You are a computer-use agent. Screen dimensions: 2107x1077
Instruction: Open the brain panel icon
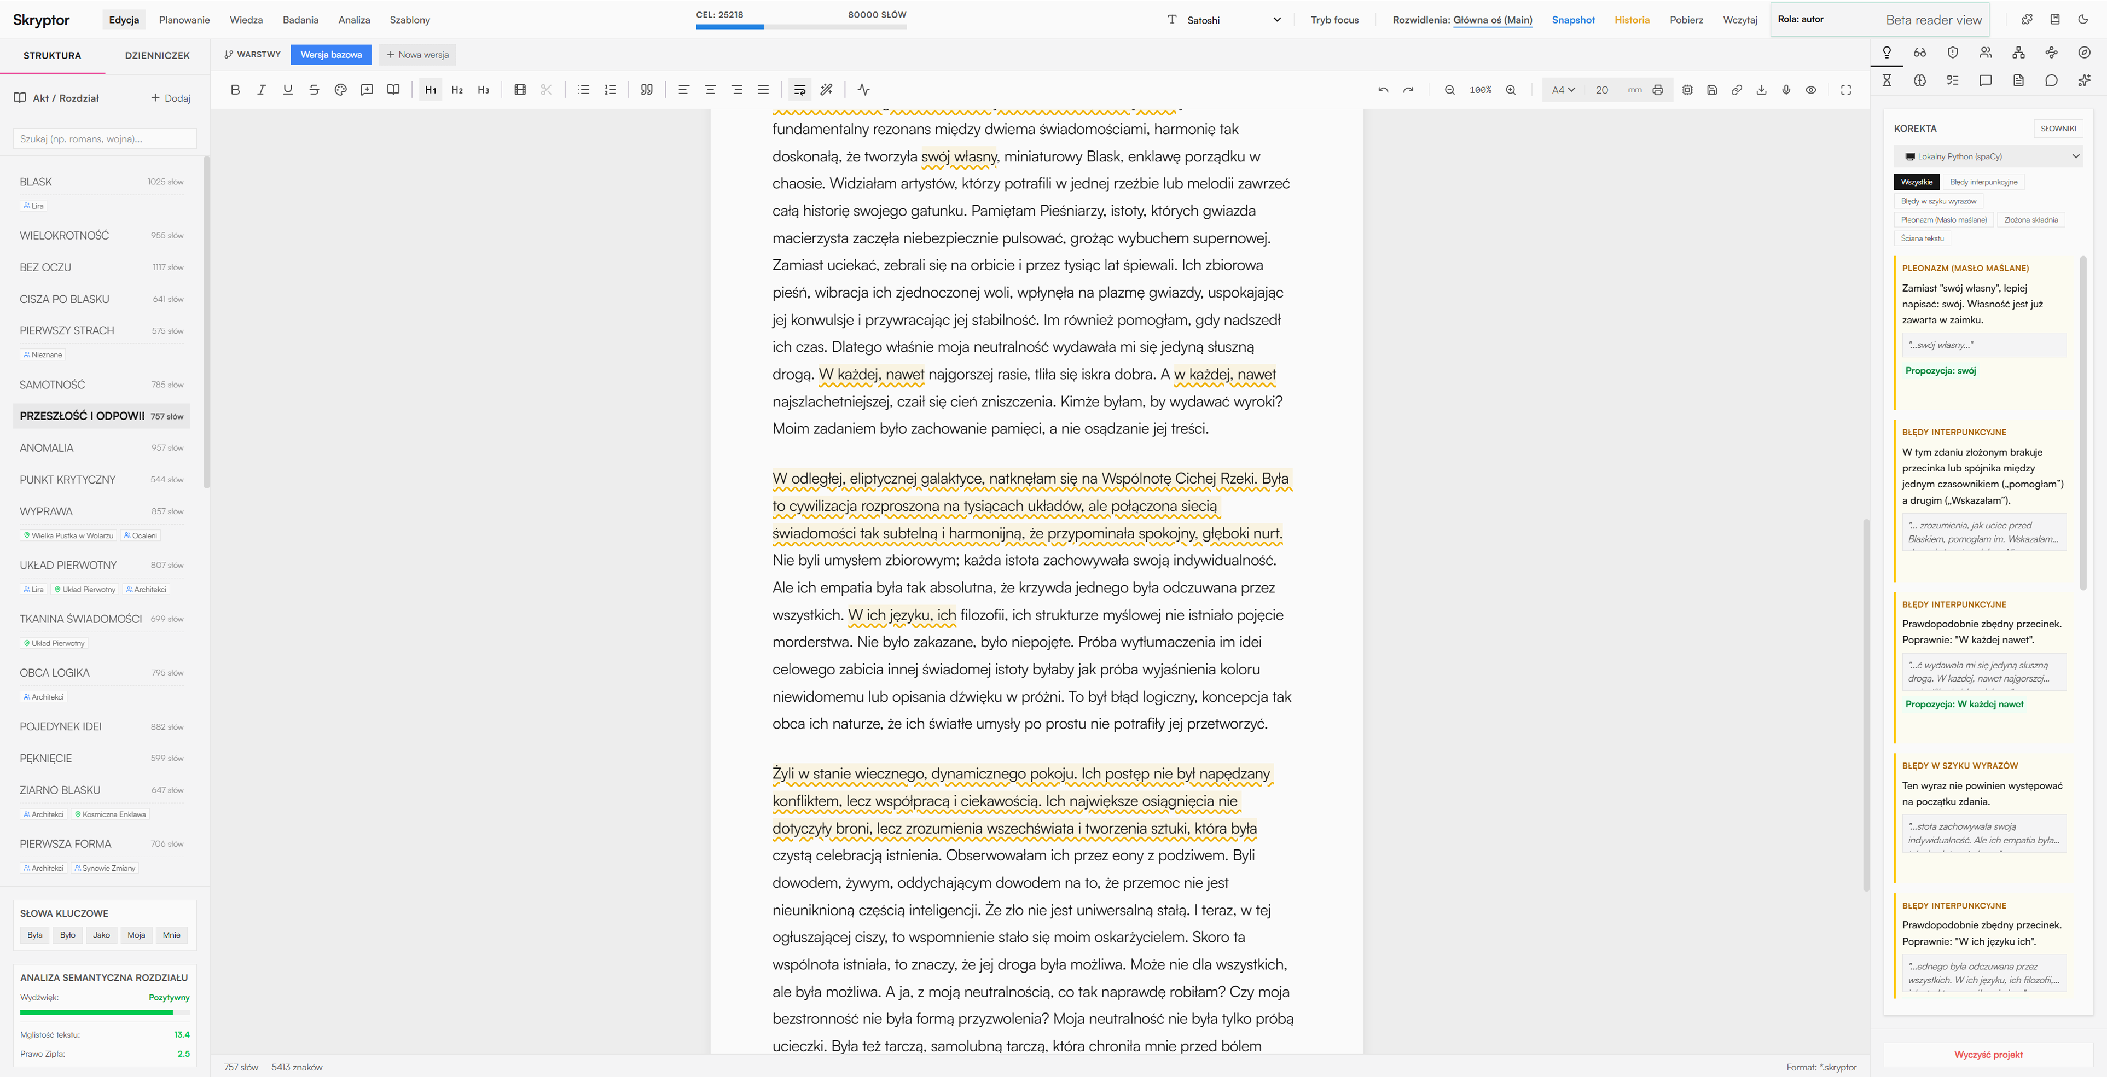1920,80
